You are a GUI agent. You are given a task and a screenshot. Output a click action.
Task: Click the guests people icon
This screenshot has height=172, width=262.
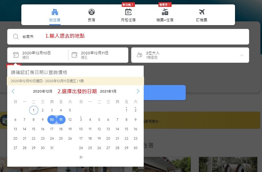coord(140,55)
